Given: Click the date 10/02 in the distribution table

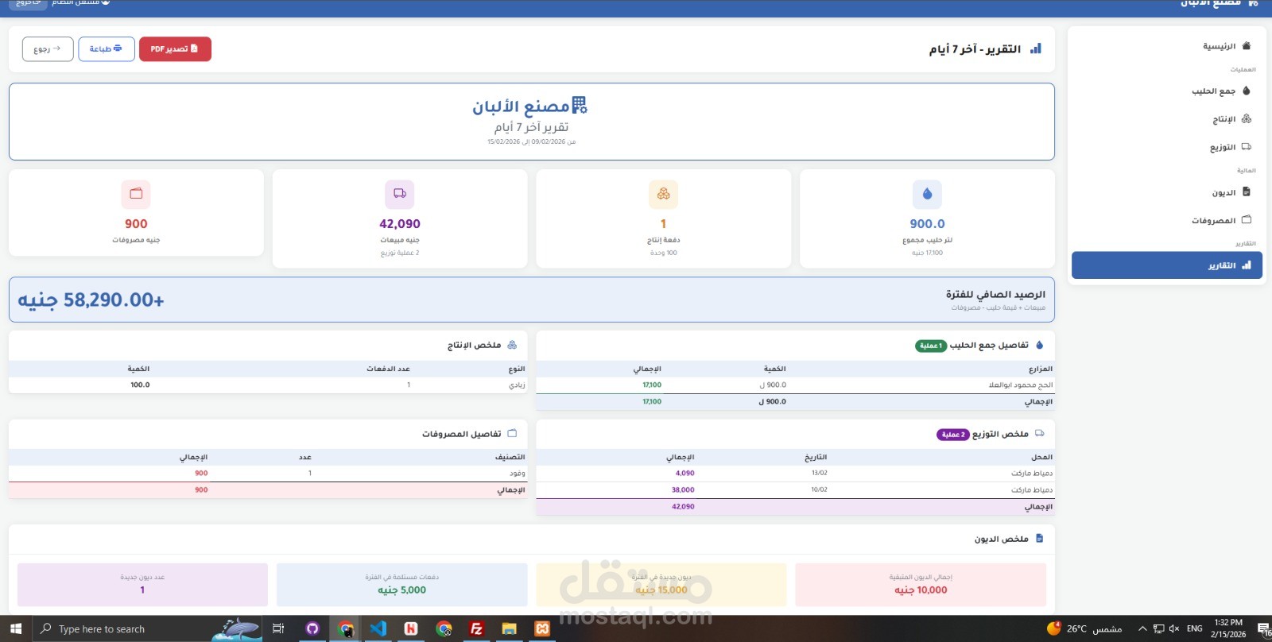Looking at the screenshot, I should pos(819,490).
